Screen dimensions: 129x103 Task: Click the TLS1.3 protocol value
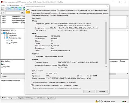click(48, 76)
